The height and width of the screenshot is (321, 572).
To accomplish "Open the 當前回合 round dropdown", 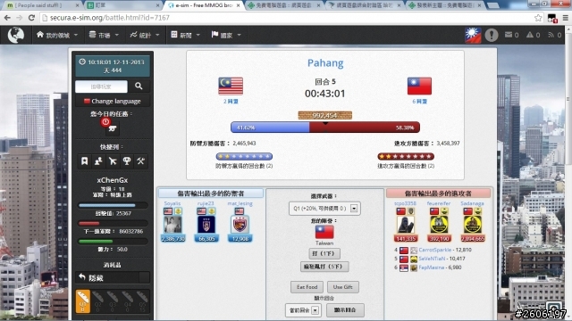I will point(303,310).
